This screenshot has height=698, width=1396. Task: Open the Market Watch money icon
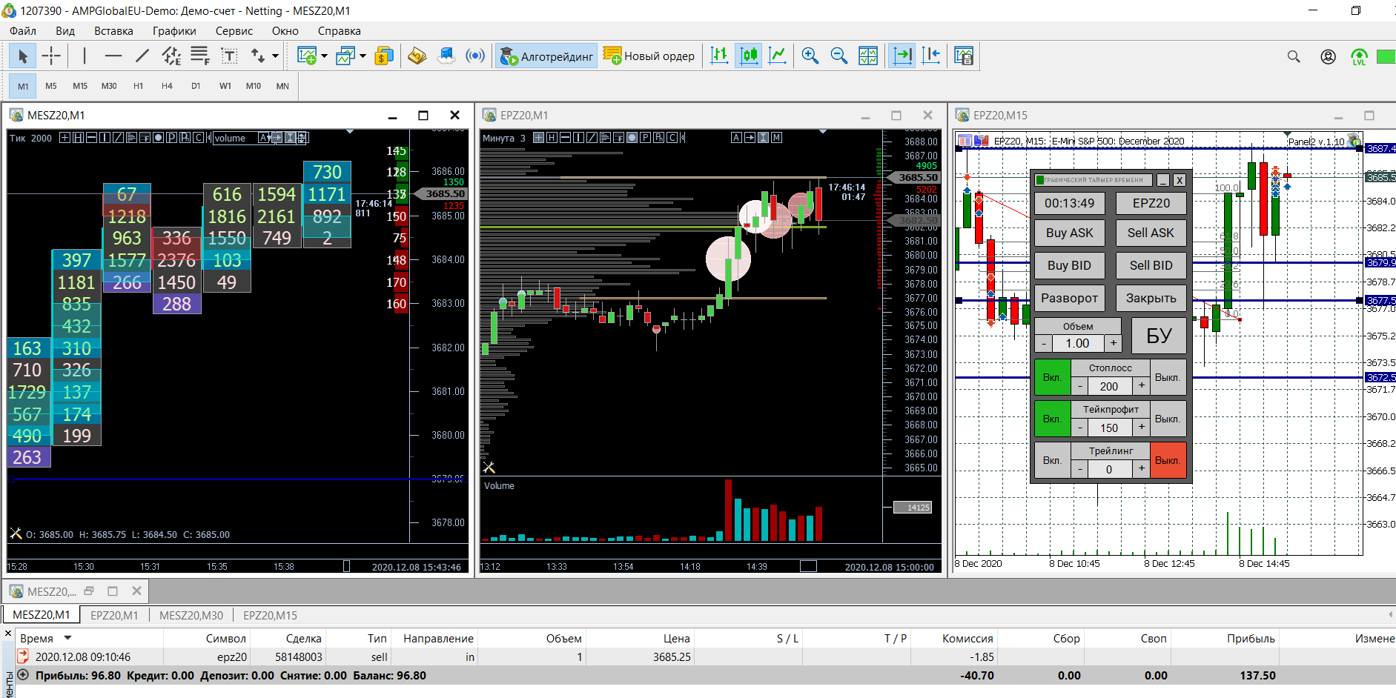(383, 56)
